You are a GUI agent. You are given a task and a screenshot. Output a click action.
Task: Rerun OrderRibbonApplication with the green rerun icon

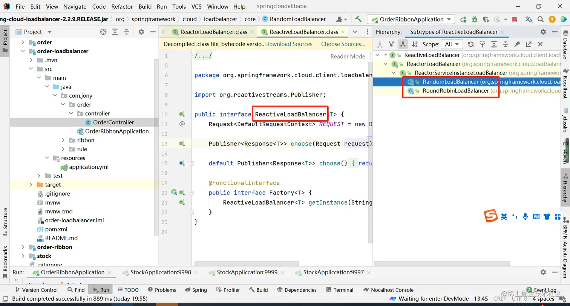pos(463,19)
